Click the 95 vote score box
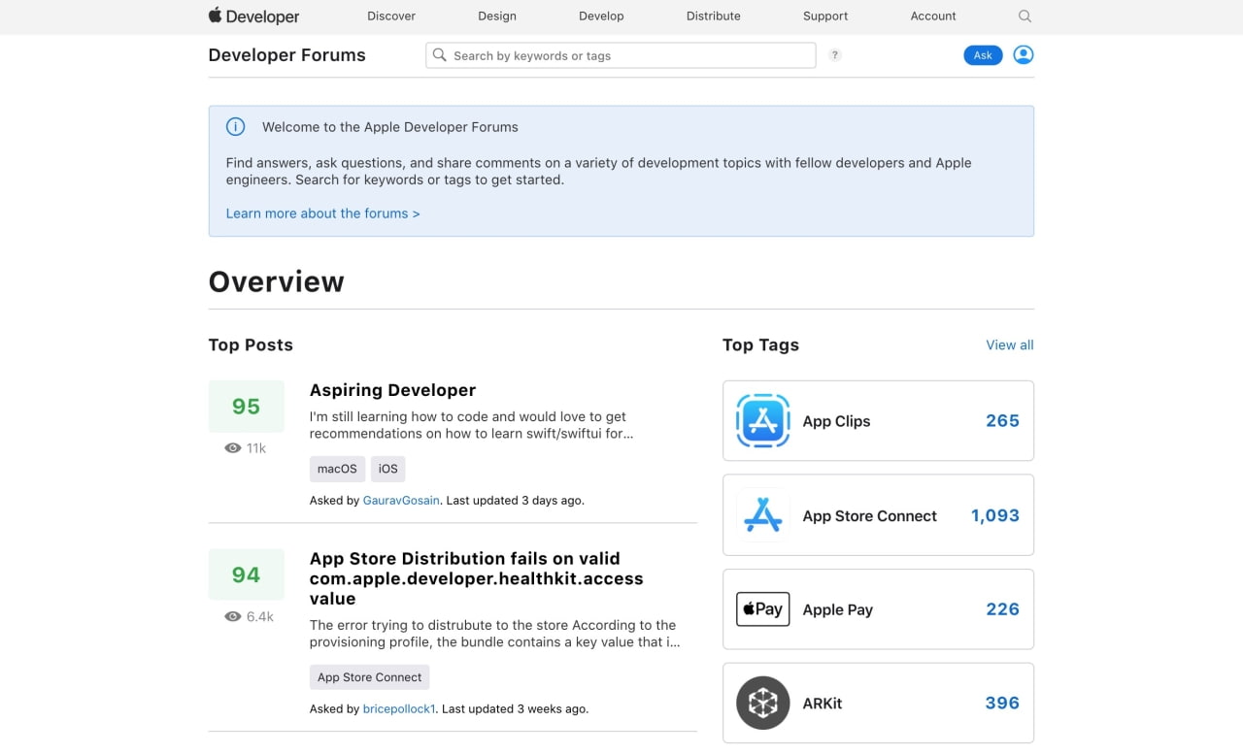This screenshot has height=754, width=1243. point(246,407)
